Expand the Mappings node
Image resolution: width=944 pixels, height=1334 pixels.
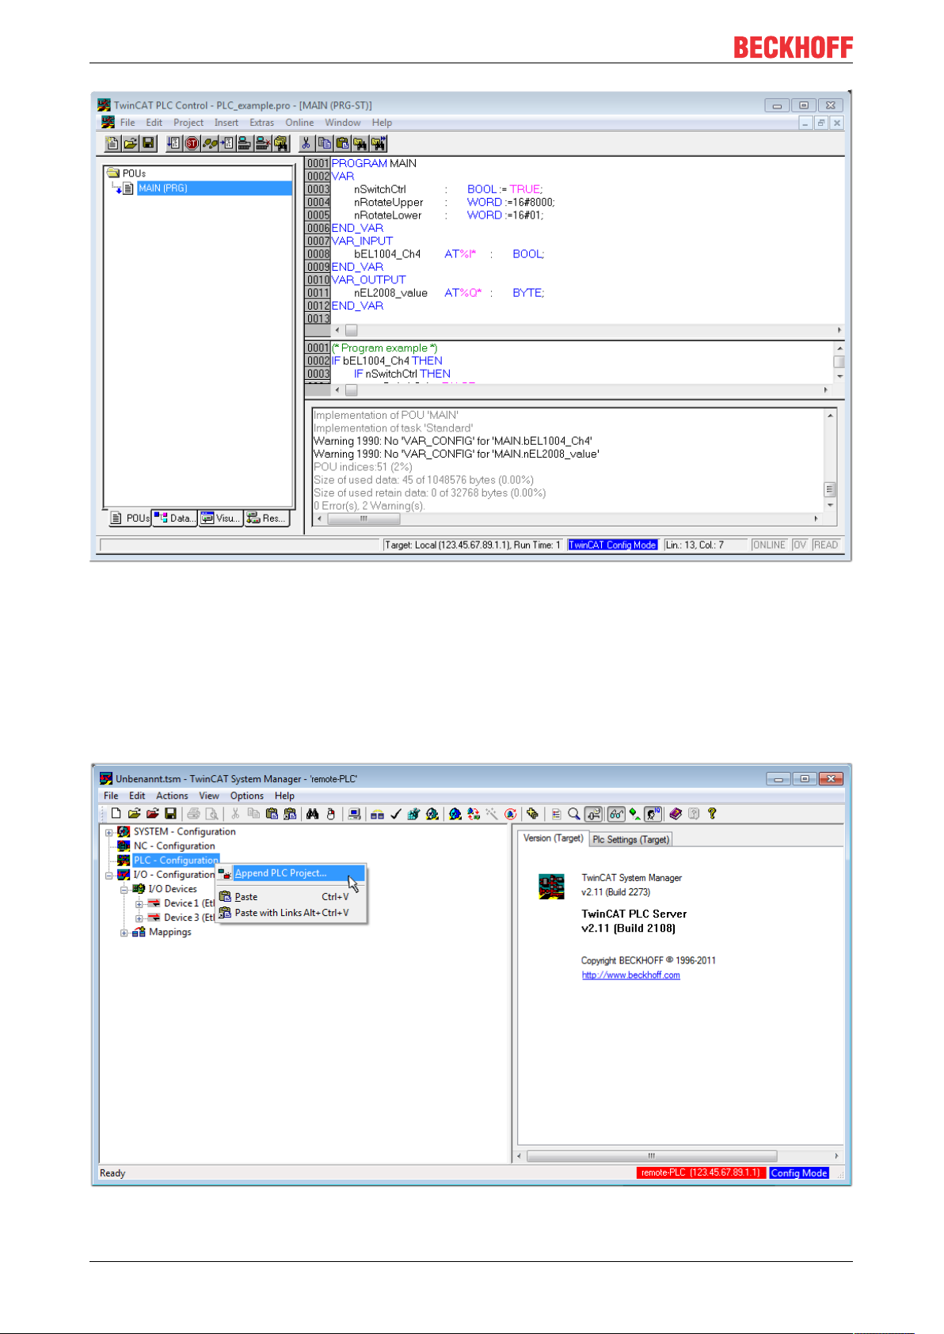[x=124, y=932]
